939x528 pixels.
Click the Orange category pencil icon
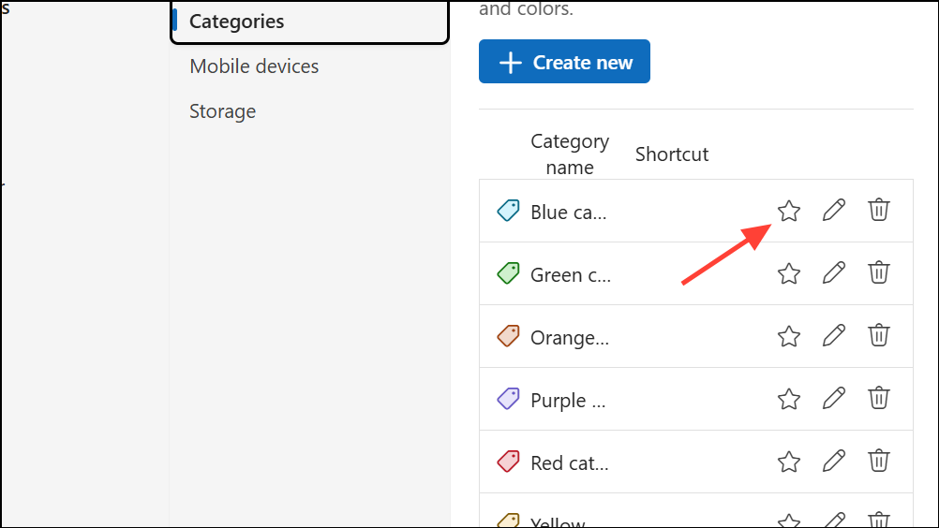pos(833,336)
